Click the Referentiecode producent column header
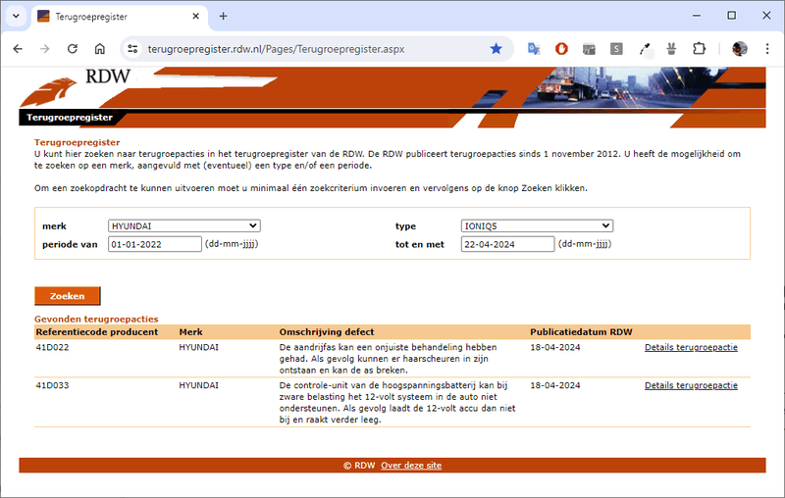The width and height of the screenshot is (785, 498). coord(96,332)
